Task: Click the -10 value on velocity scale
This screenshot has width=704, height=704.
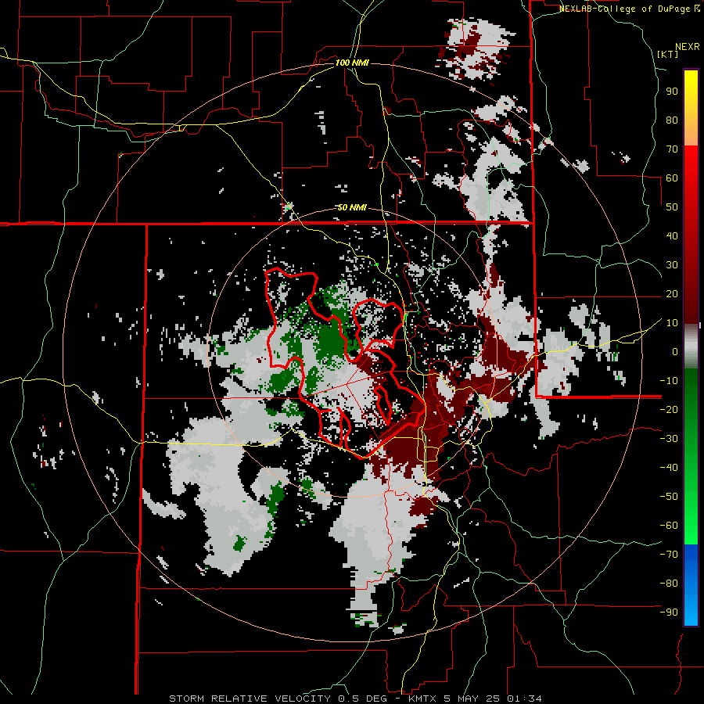Action: (x=669, y=381)
